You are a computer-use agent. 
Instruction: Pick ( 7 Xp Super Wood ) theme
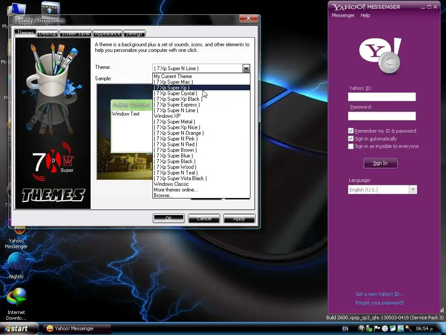(x=201, y=167)
